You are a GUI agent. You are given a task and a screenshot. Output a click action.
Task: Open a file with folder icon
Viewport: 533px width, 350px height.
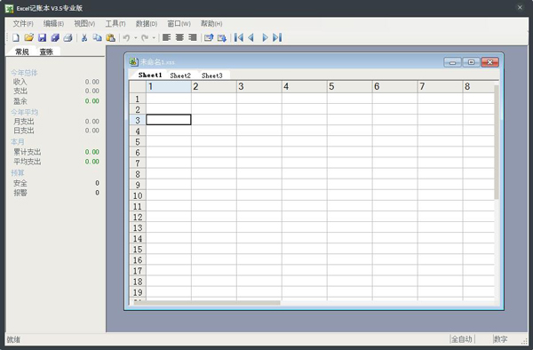tap(29, 37)
